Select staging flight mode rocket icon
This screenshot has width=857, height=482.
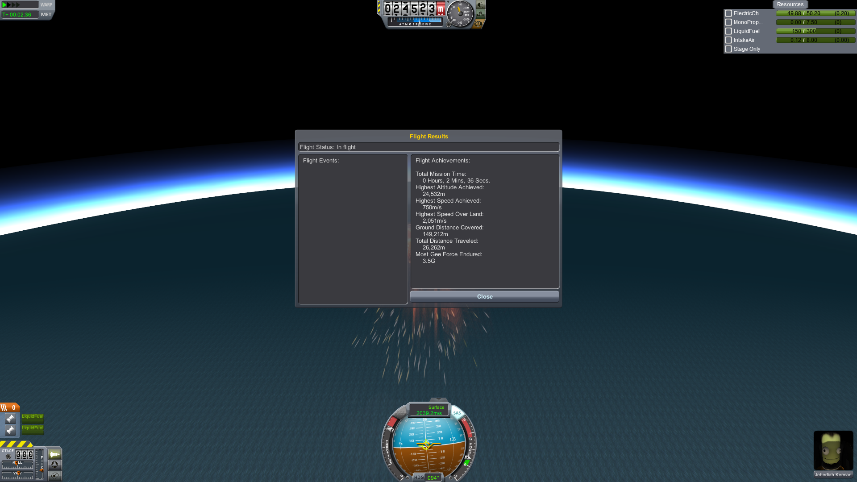(54, 454)
